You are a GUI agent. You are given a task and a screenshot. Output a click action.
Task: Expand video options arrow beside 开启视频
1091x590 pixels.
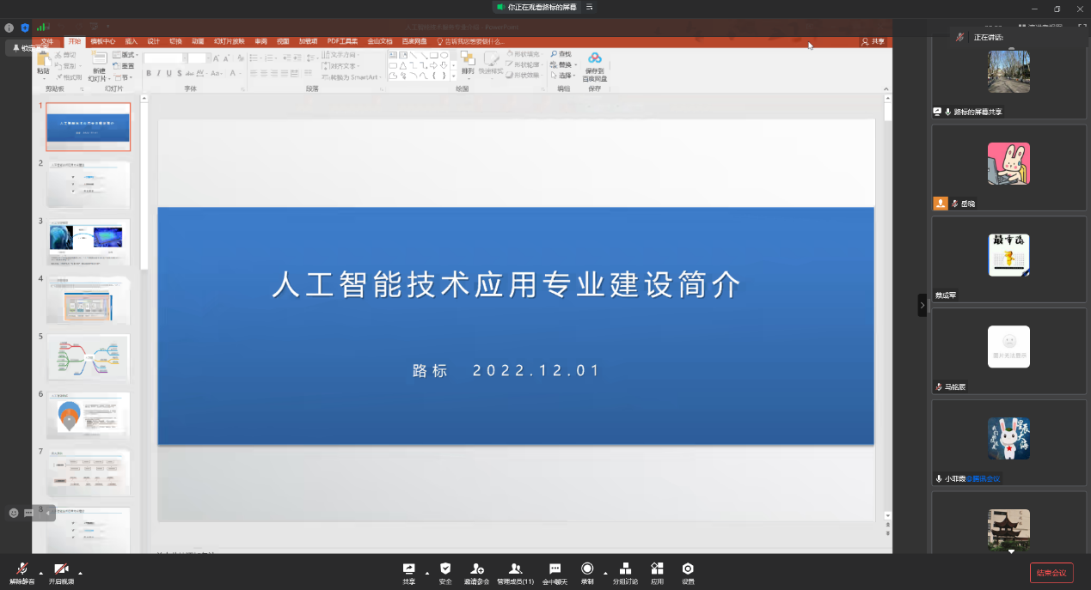[x=80, y=573]
